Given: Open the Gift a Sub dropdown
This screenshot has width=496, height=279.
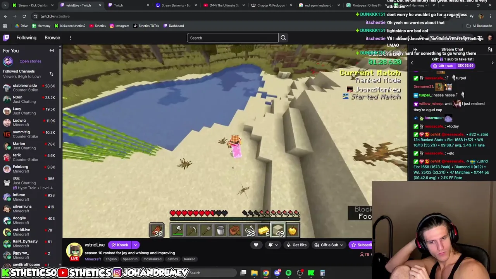Looking at the screenshot, I should tap(329, 245).
